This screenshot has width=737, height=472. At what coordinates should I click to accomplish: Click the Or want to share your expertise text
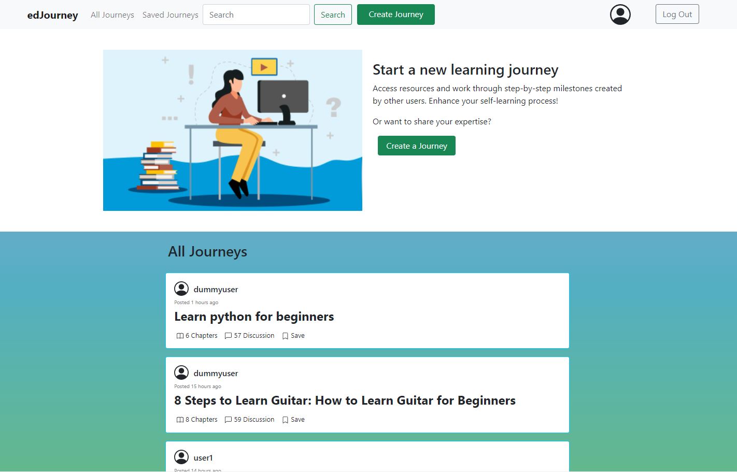(x=432, y=122)
